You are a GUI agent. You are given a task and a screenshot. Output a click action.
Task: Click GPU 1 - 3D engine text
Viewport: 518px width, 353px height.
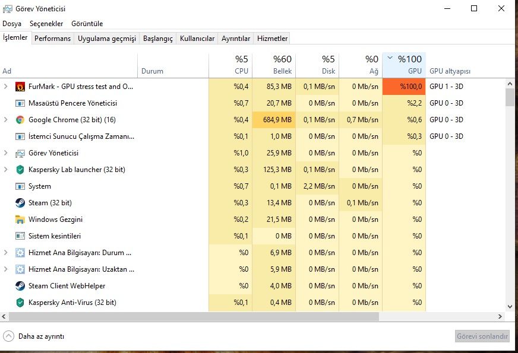[x=446, y=87]
